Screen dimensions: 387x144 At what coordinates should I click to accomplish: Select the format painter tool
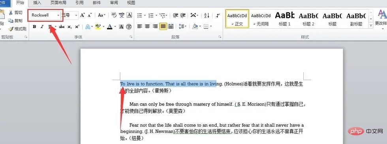click(17, 29)
